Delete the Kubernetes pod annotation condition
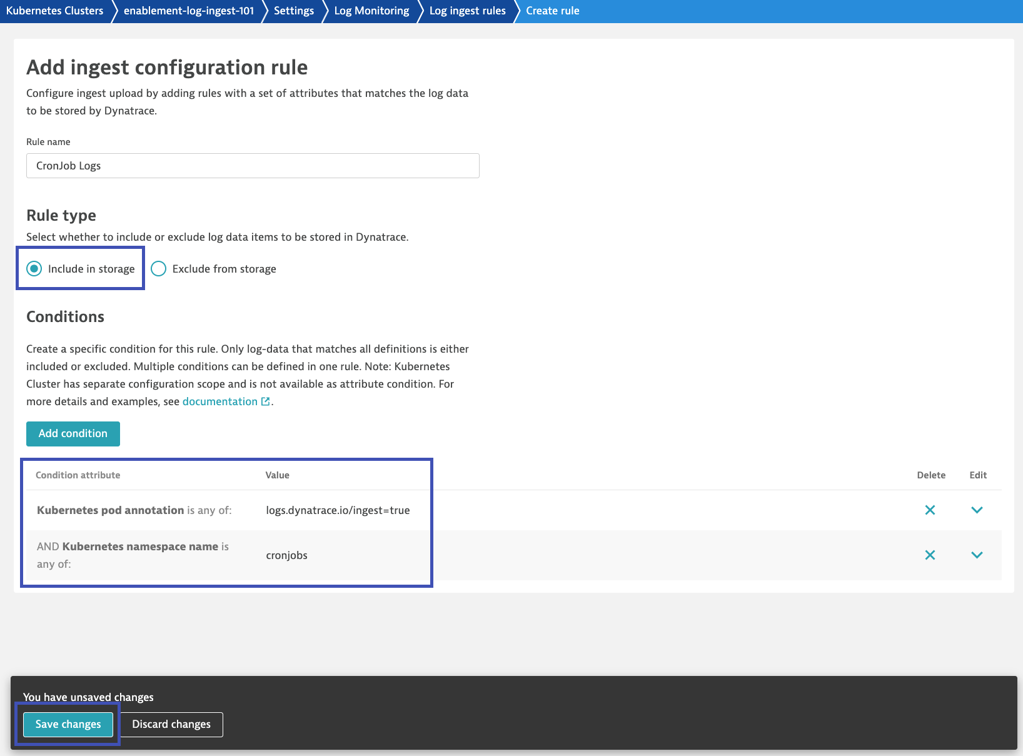1023x756 pixels. (930, 510)
